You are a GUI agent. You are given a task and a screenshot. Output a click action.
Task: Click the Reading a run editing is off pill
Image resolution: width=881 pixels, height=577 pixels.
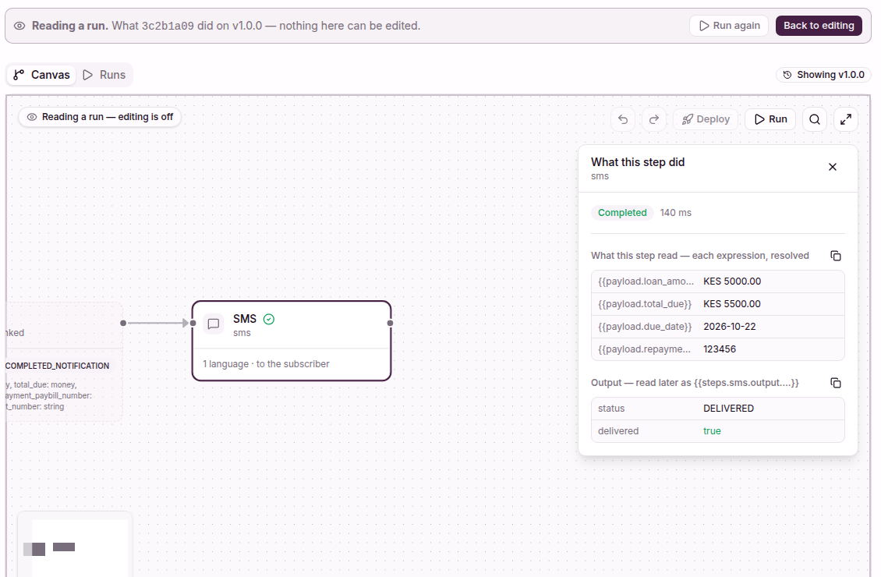(100, 117)
